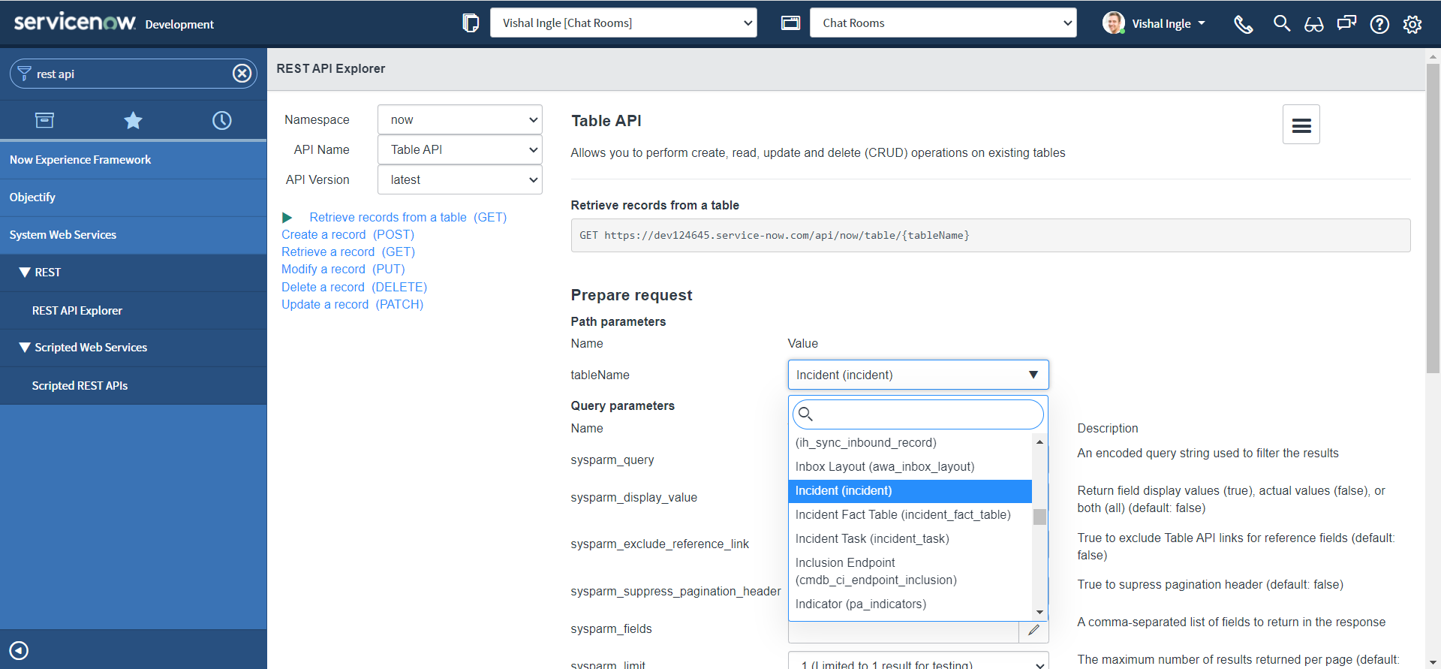This screenshot has height=669, width=1441.
Task: Open Objectify application menu
Action: pyautogui.click(x=134, y=197)
